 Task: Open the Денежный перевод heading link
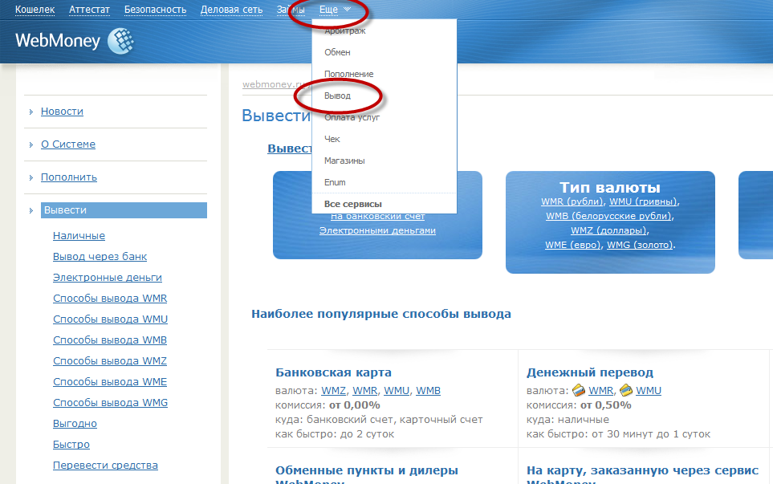(x=590, y=372)
